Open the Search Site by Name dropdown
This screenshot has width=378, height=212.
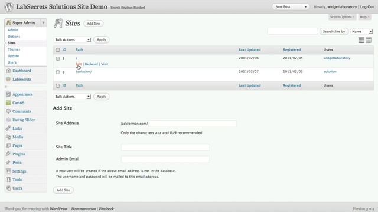[361, 31]
